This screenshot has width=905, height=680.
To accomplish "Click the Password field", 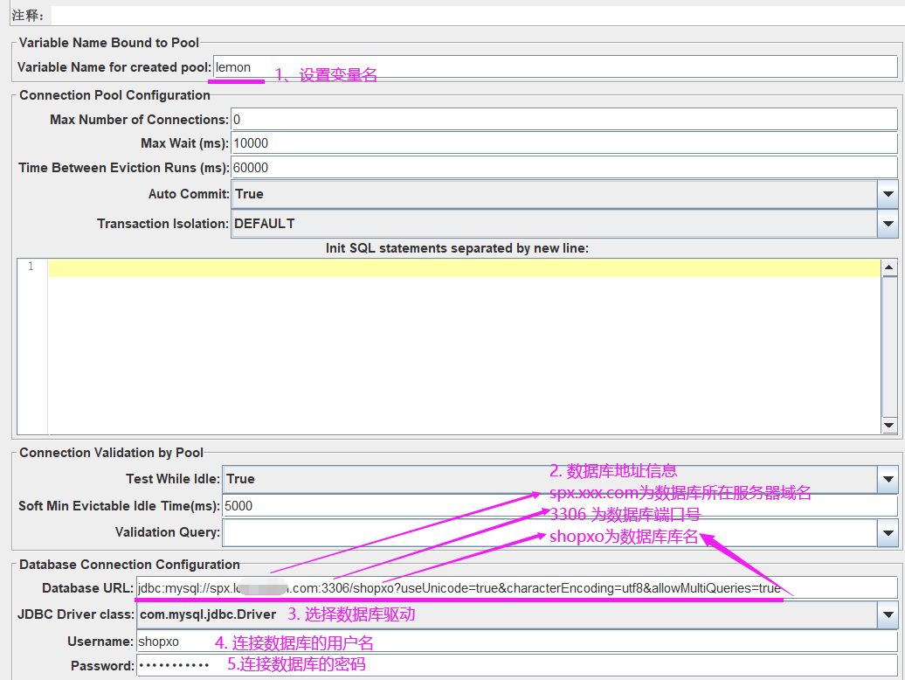I will click(x=515, y=666).
